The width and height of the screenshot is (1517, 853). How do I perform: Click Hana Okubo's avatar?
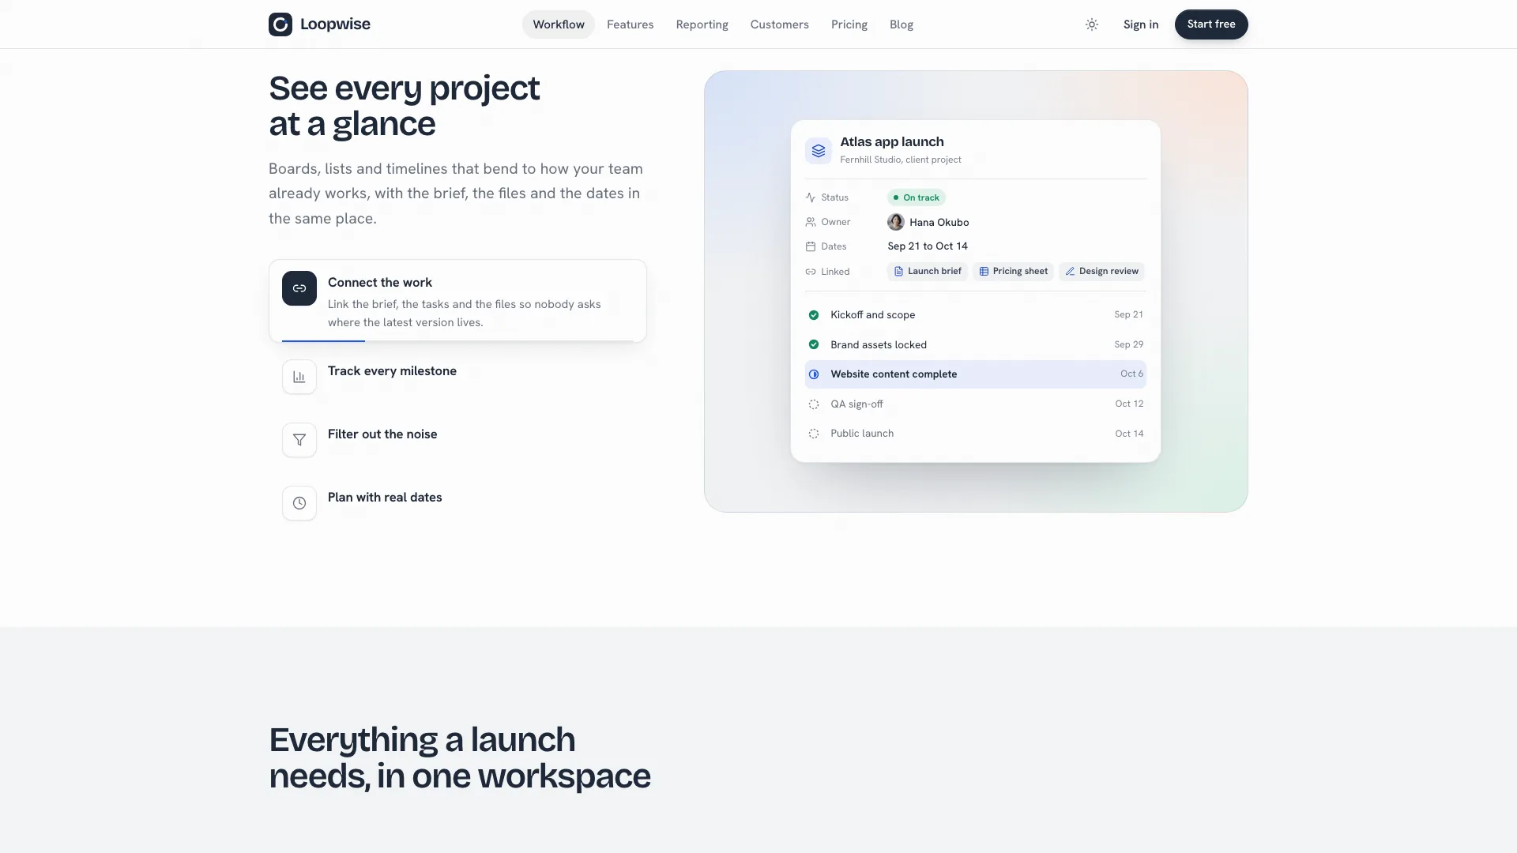point(896,222)
